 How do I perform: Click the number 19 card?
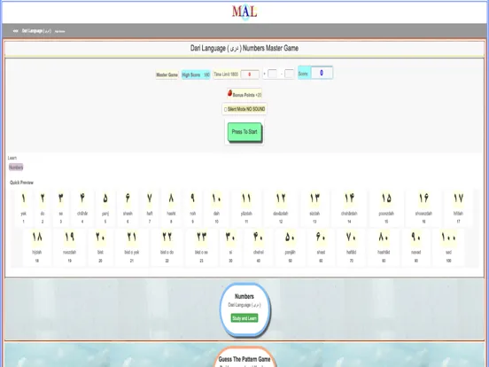(x=70, y=246)
